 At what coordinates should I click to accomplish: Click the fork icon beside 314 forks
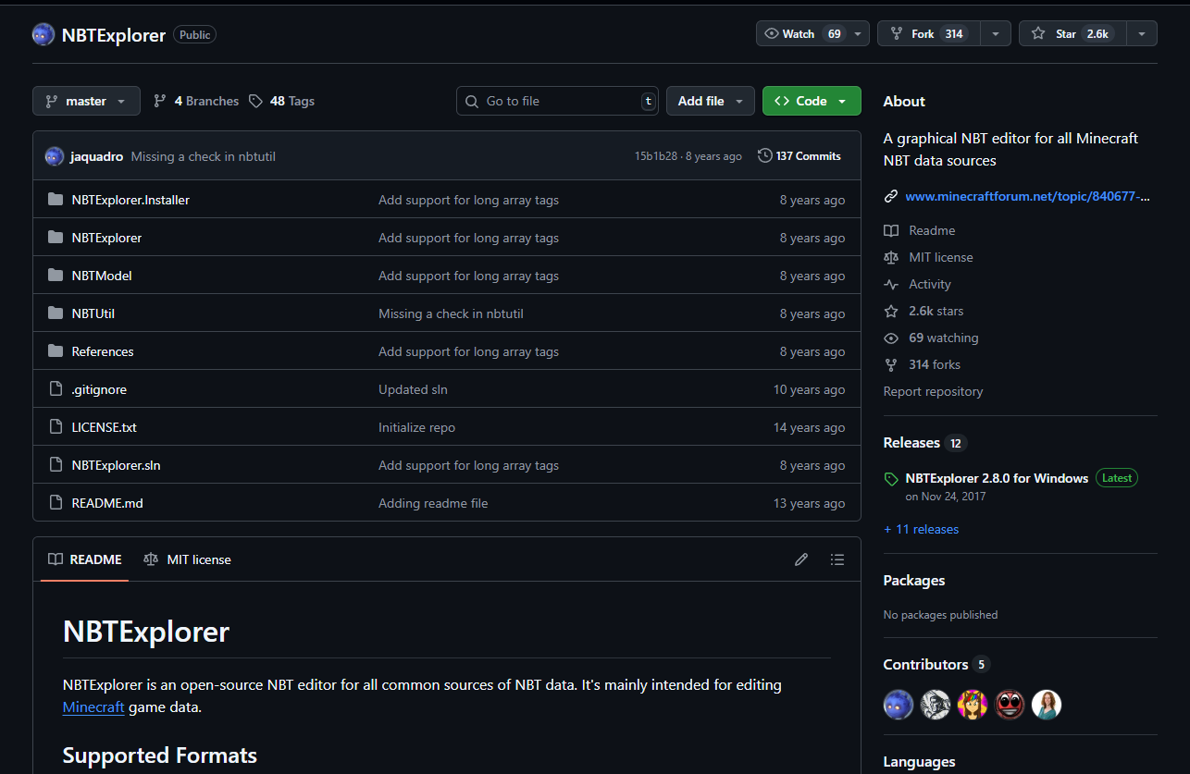pos(891,364)
